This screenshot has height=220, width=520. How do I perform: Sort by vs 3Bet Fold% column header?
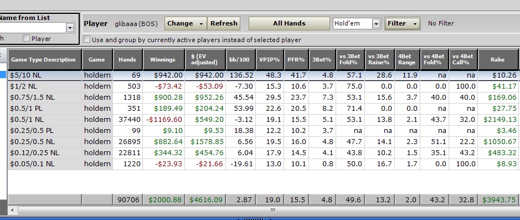pos(350,60)
